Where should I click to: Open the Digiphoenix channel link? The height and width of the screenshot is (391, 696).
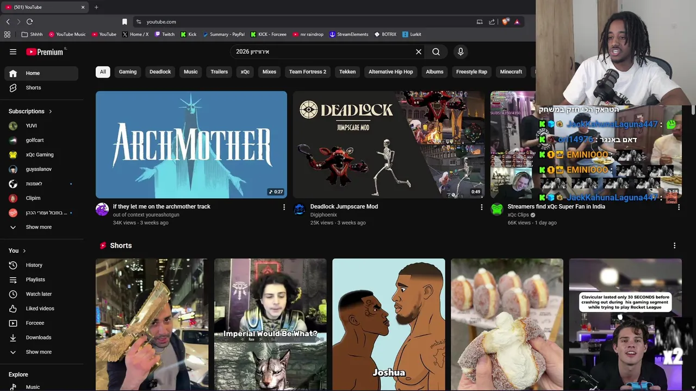point(324,215)
